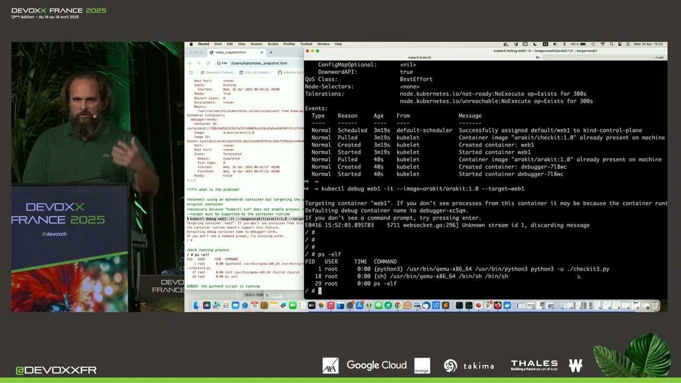Click the browser address bar file path
Viewport: 681px width, 383px height.
pos(259,63)
